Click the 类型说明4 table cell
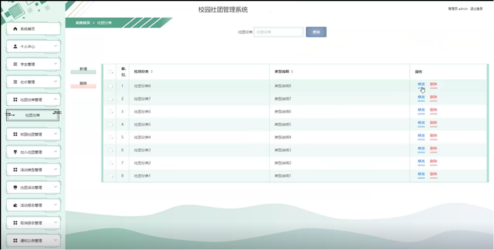This screenshot has width=494, height=250. point(339,137)
